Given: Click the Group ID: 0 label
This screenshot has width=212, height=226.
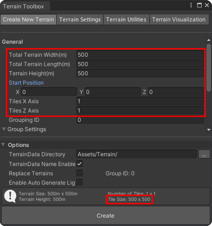Looking at the screenshot, I should [120, 173].
